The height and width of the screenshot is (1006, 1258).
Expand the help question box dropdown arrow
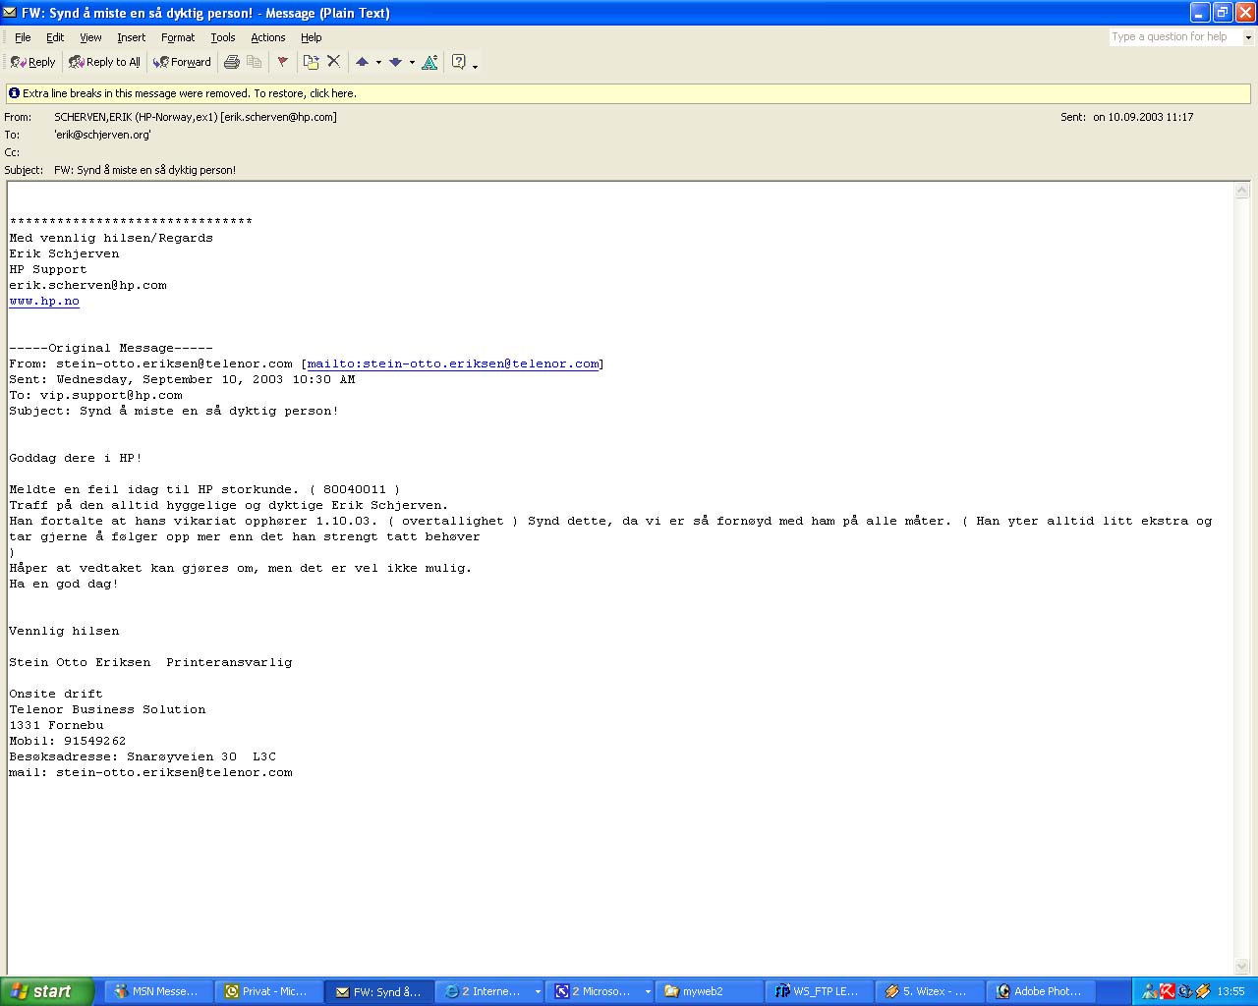click(x=1248, y=37)
